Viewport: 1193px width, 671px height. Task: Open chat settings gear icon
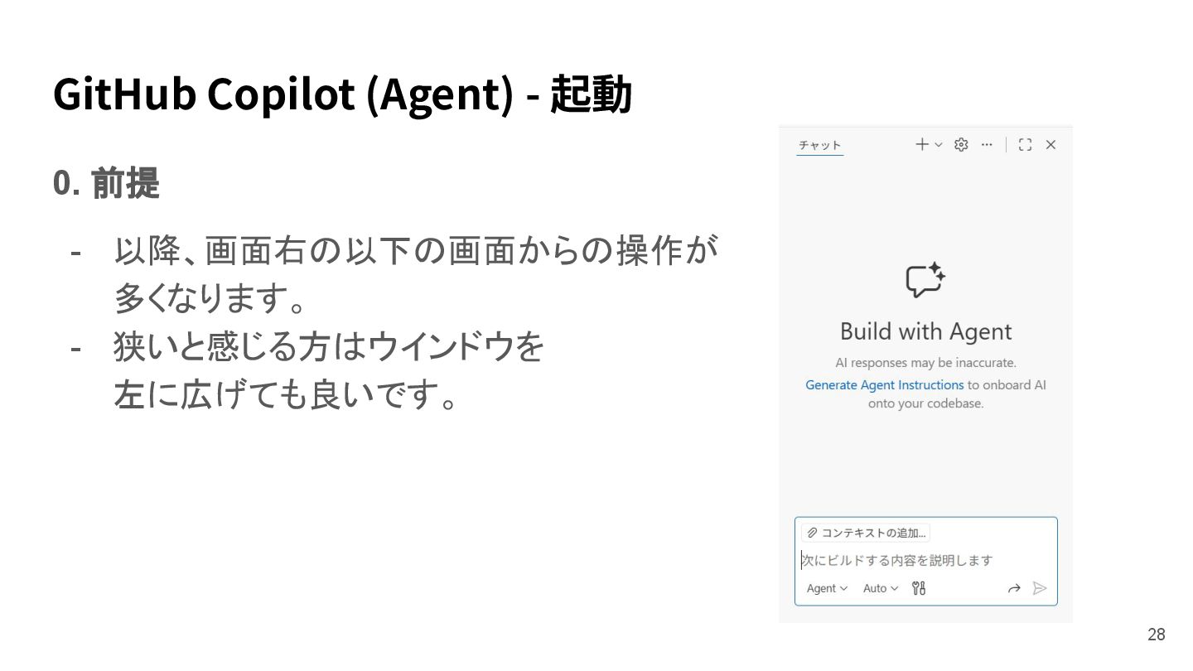coord(961,145)
